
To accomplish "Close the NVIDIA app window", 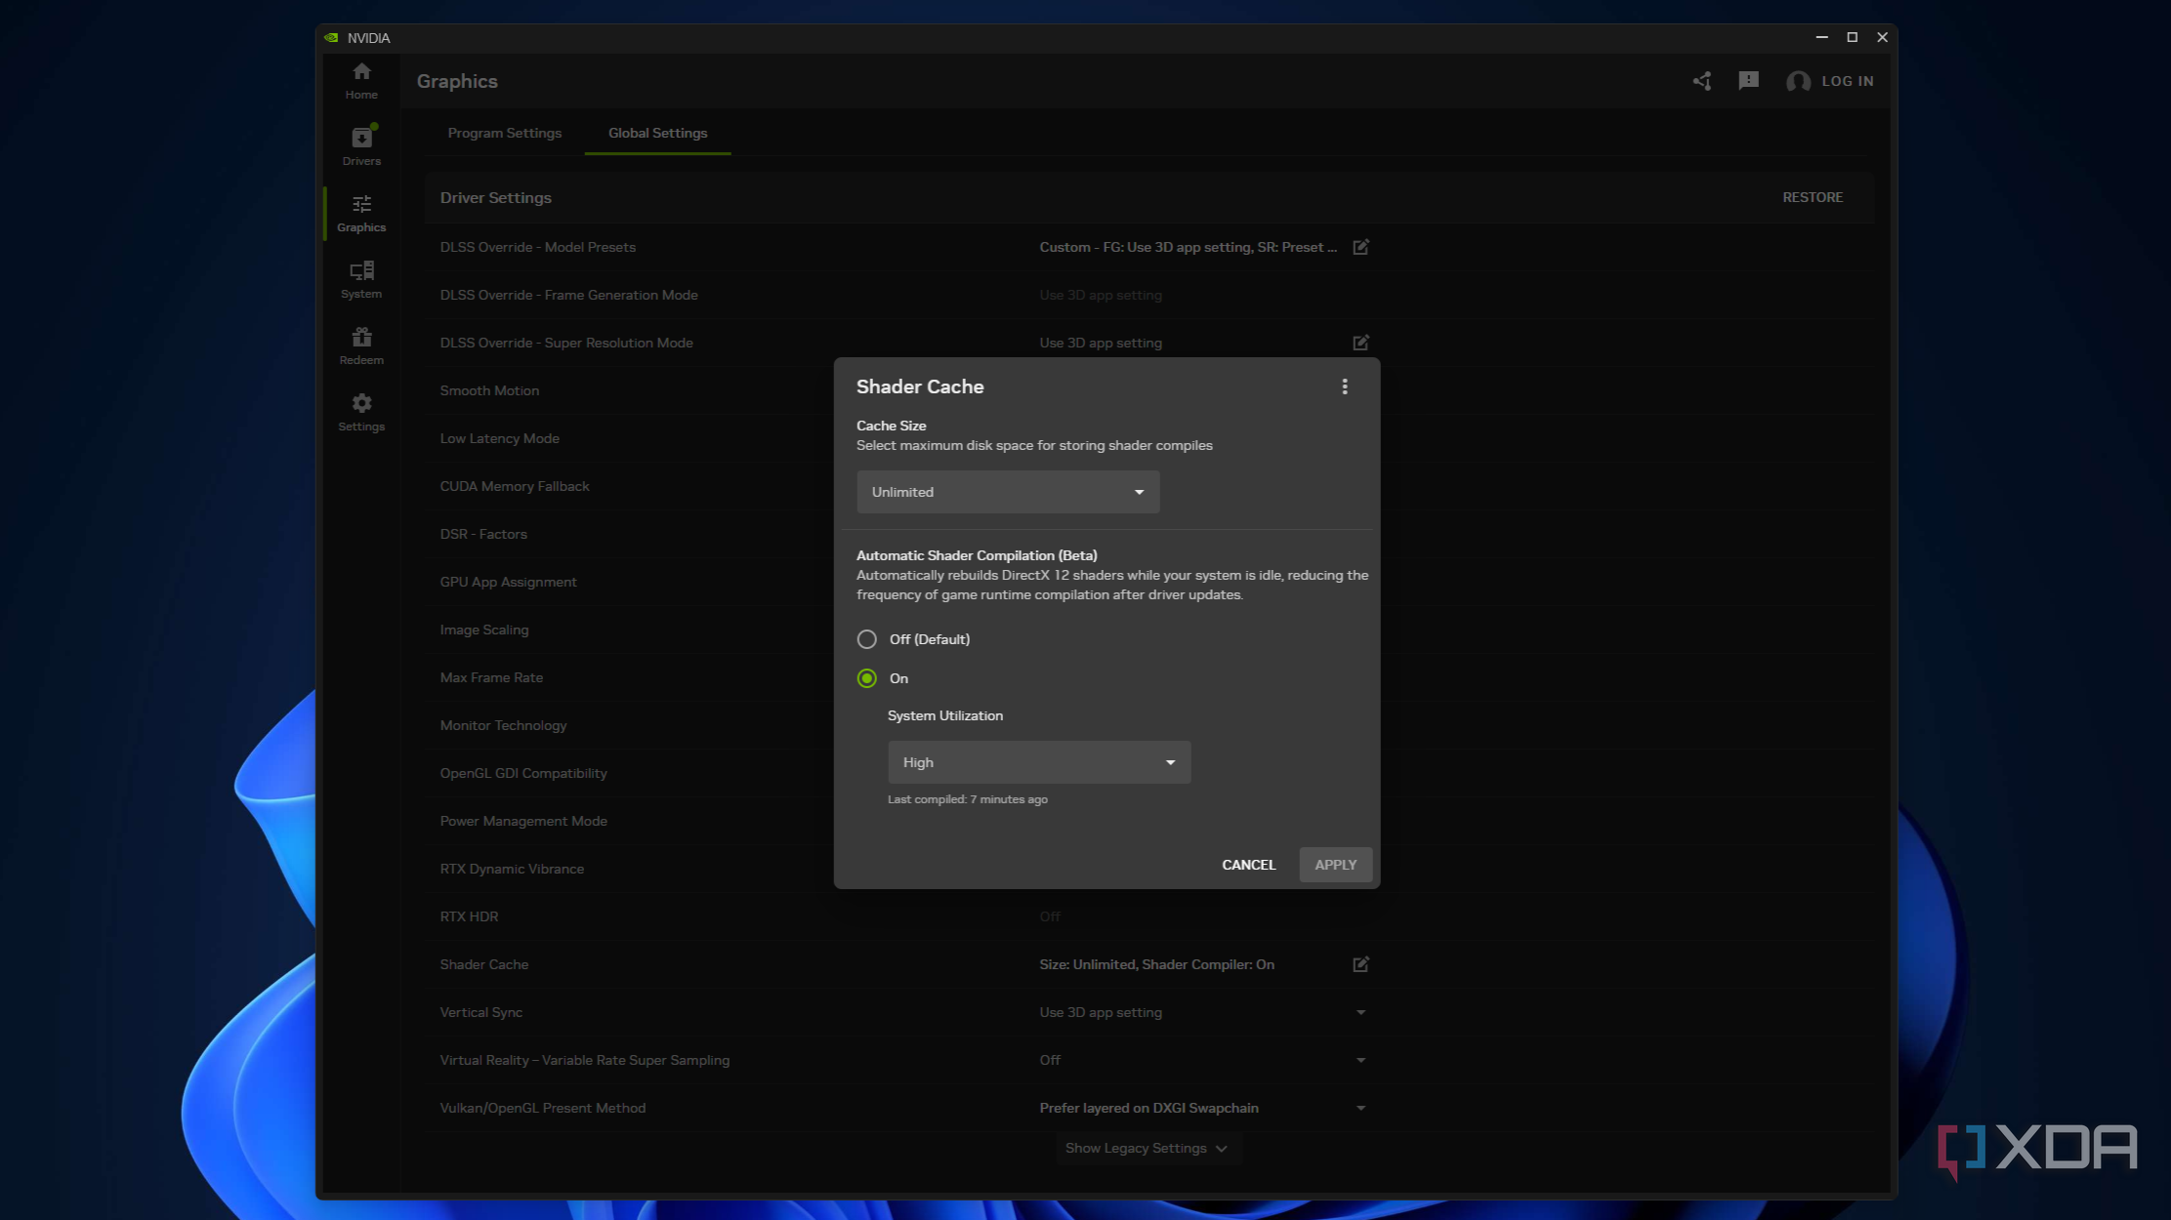I will click(1882, 37).
